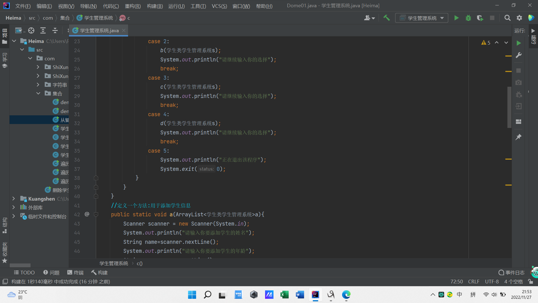Click the green Run button in toolbar
The image size is (538, 303).
[456, 18]
